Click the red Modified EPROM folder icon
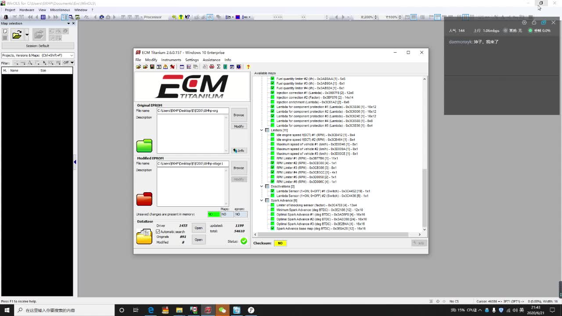This screenshot has height=316, width=562. pos(144,199)
